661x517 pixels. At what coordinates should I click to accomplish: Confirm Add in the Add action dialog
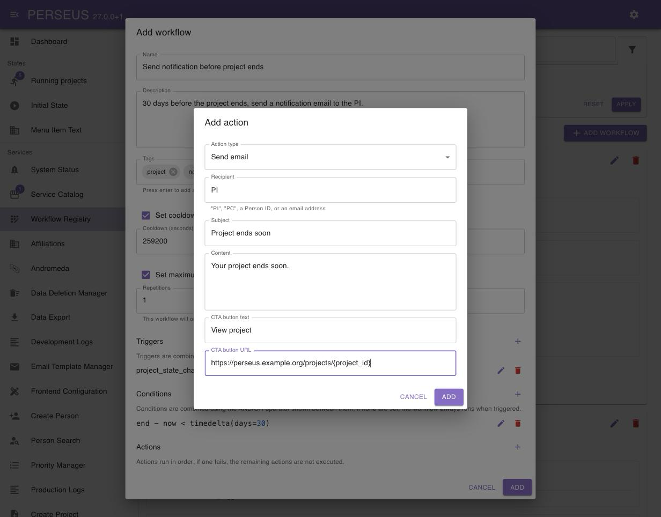(x=449, y=397)
